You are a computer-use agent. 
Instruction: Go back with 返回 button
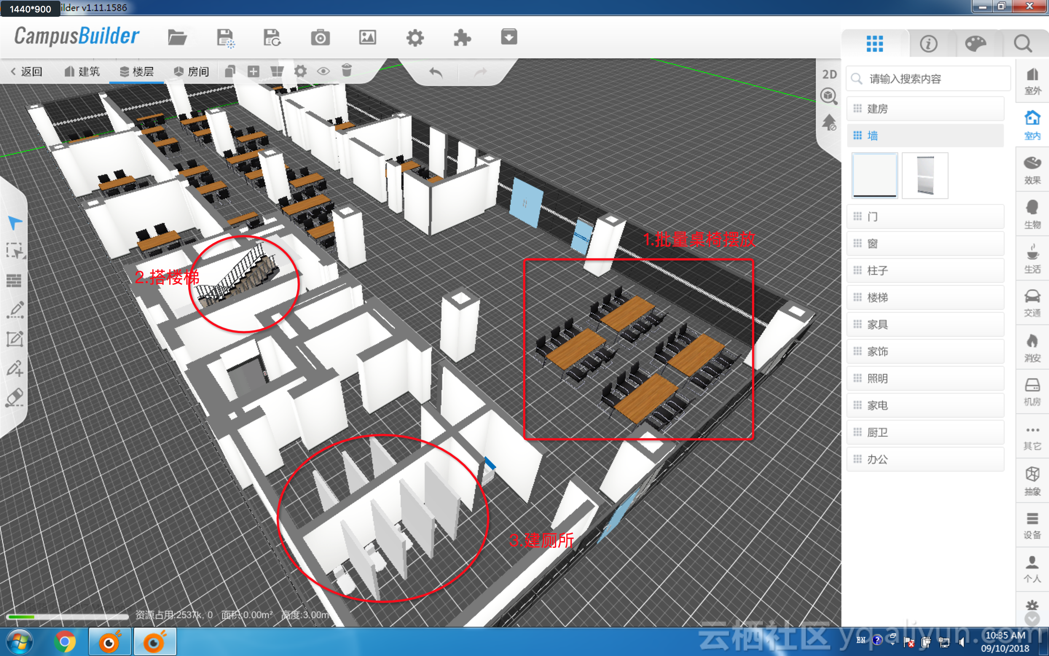pyautogui.click(x=26, y=71)
